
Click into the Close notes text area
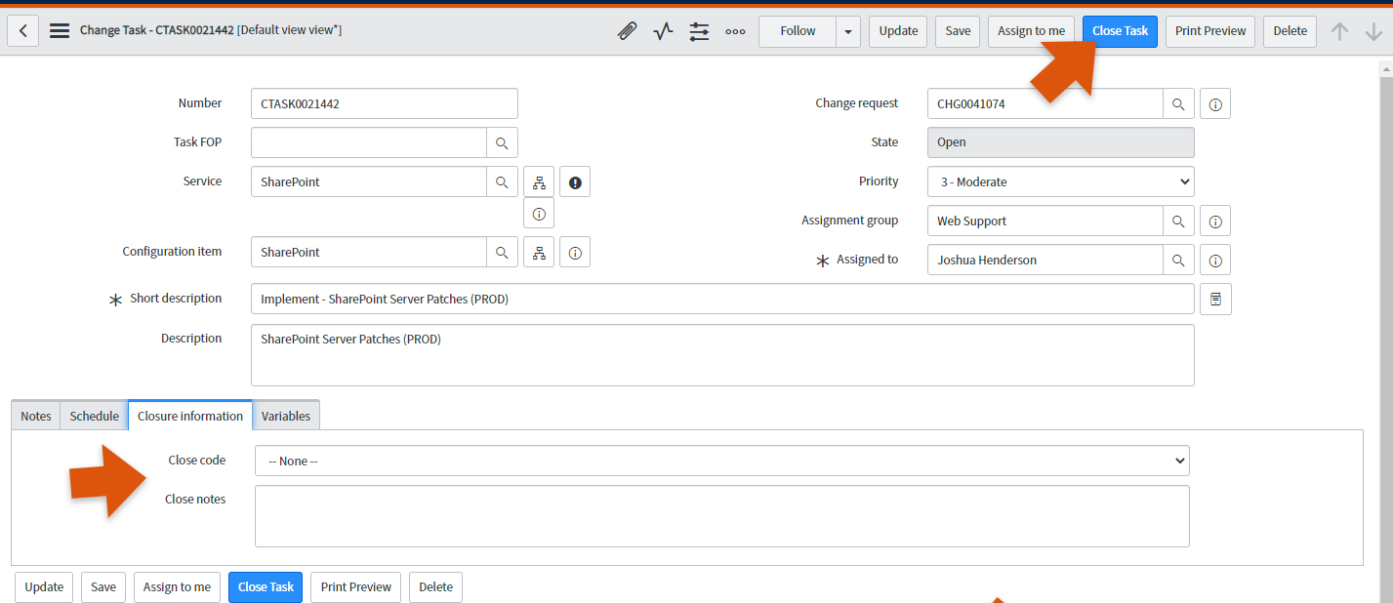721,516
